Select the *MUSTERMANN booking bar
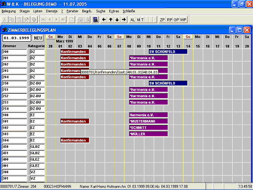 (x=148, y=122)
